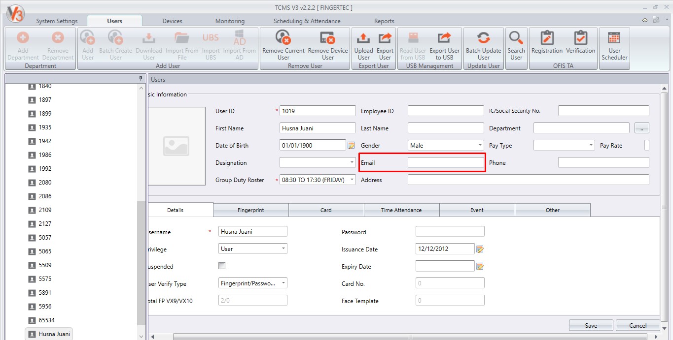673x340 pixels.
Task: Toggle the pin on the user list panel
Action: [x=141, y=79]
